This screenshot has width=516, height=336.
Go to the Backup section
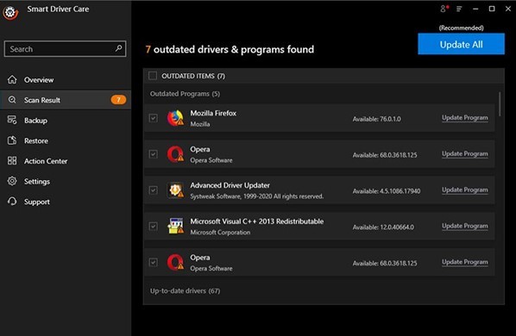click(x=66, y=121)
